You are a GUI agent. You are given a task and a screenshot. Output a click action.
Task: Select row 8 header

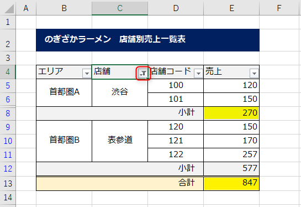8,113
